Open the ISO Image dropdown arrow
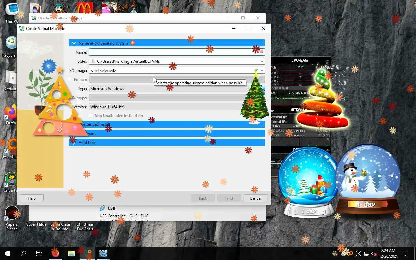Image resolution: width=416 pixels, height=260 pixels. (262, 70)
